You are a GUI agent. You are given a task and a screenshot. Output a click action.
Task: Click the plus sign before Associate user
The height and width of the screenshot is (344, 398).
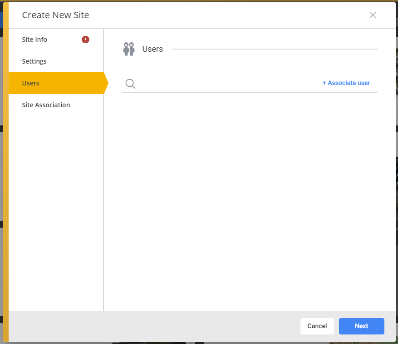coord(324,83)
